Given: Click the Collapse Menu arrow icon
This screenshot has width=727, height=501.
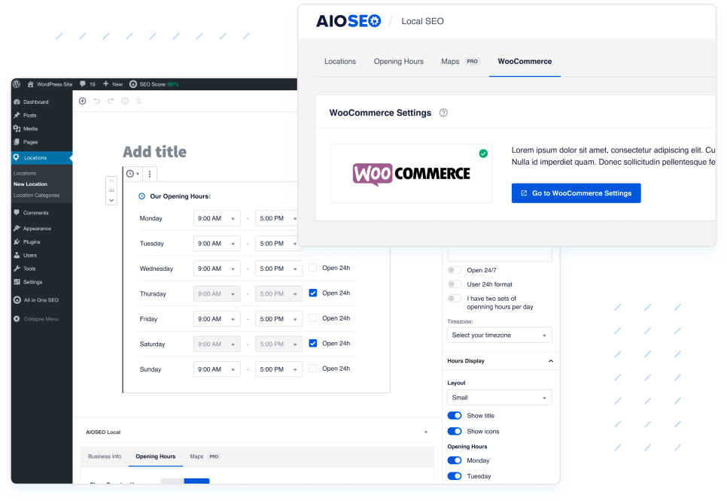Looking at the screenshot, I should 17,319.
